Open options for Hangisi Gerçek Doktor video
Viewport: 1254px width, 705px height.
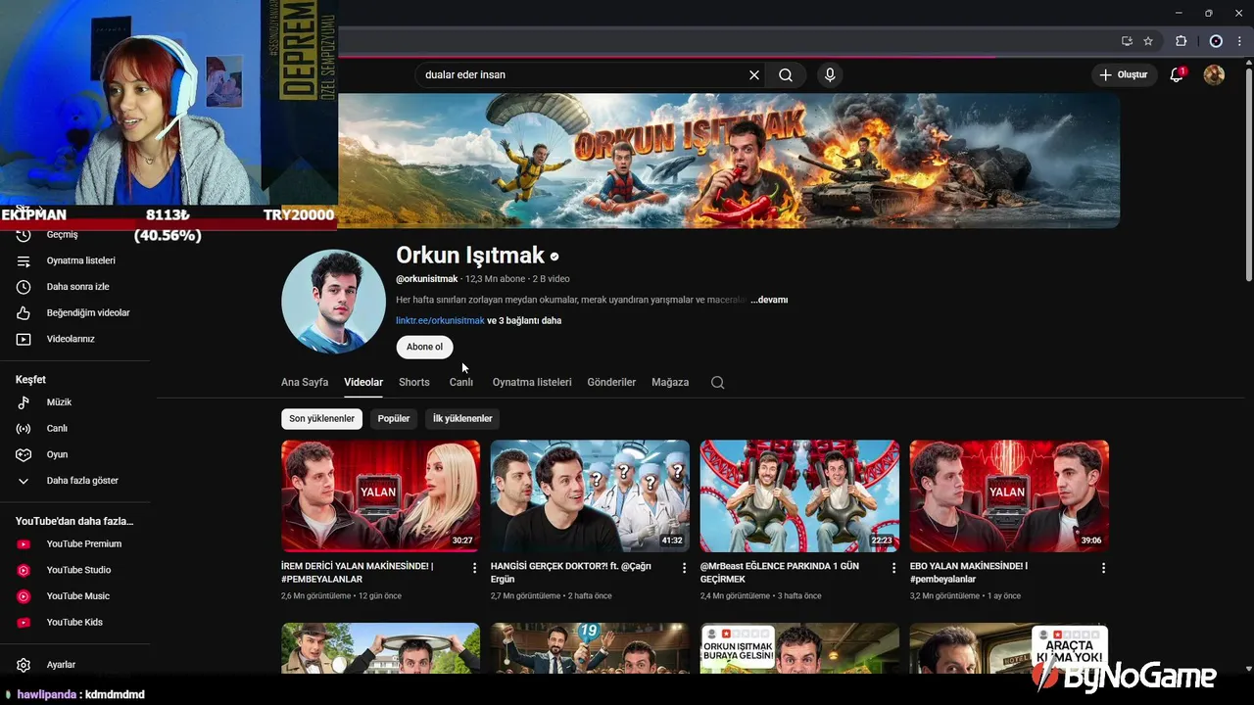pyautogui.click(x=684, y=568)
